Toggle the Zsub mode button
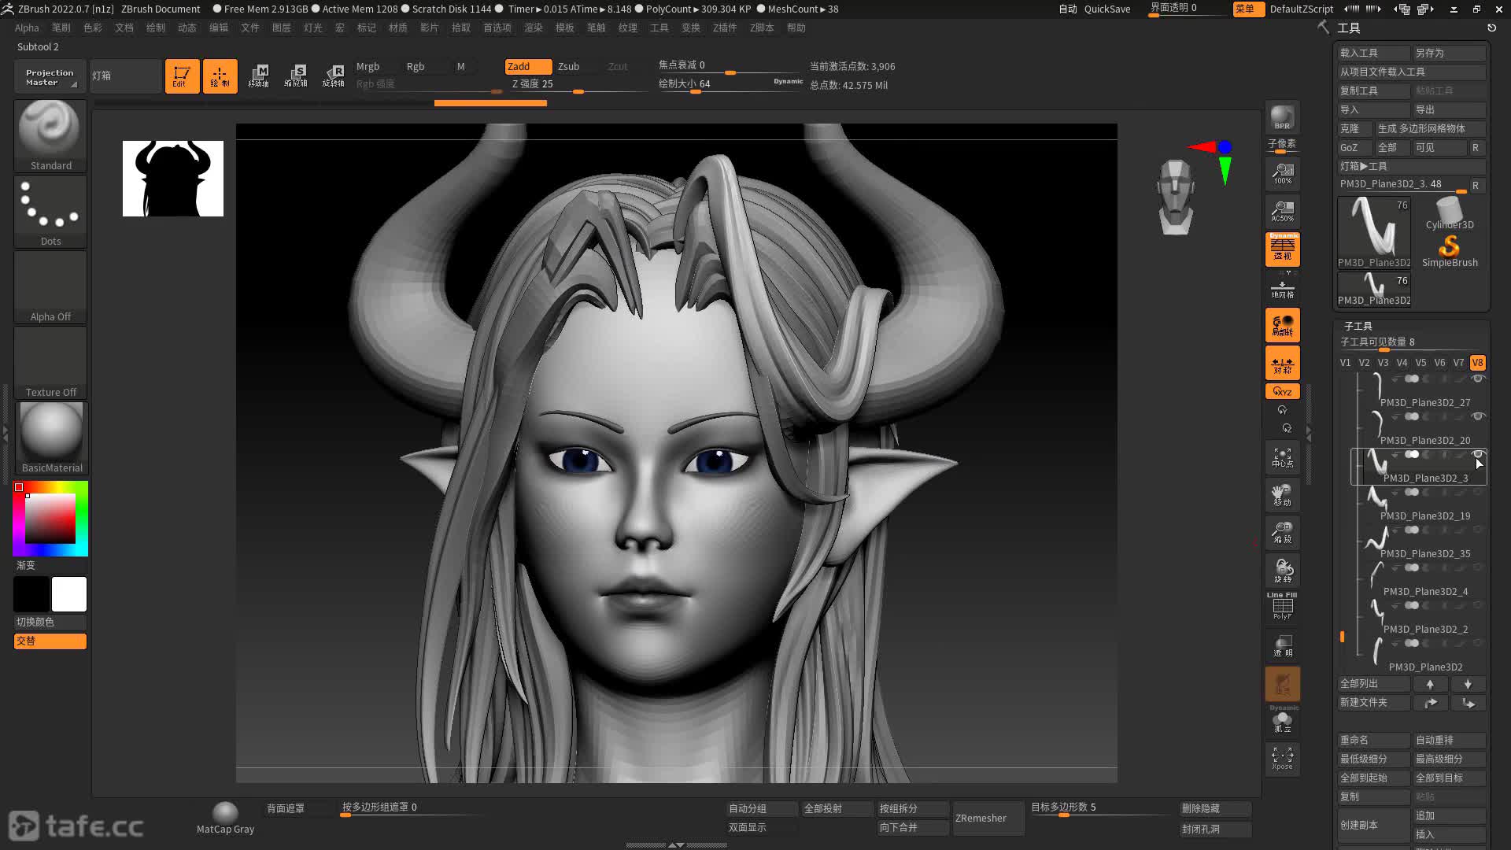Viewport: 1511px width, 850px height. point(568,66)
